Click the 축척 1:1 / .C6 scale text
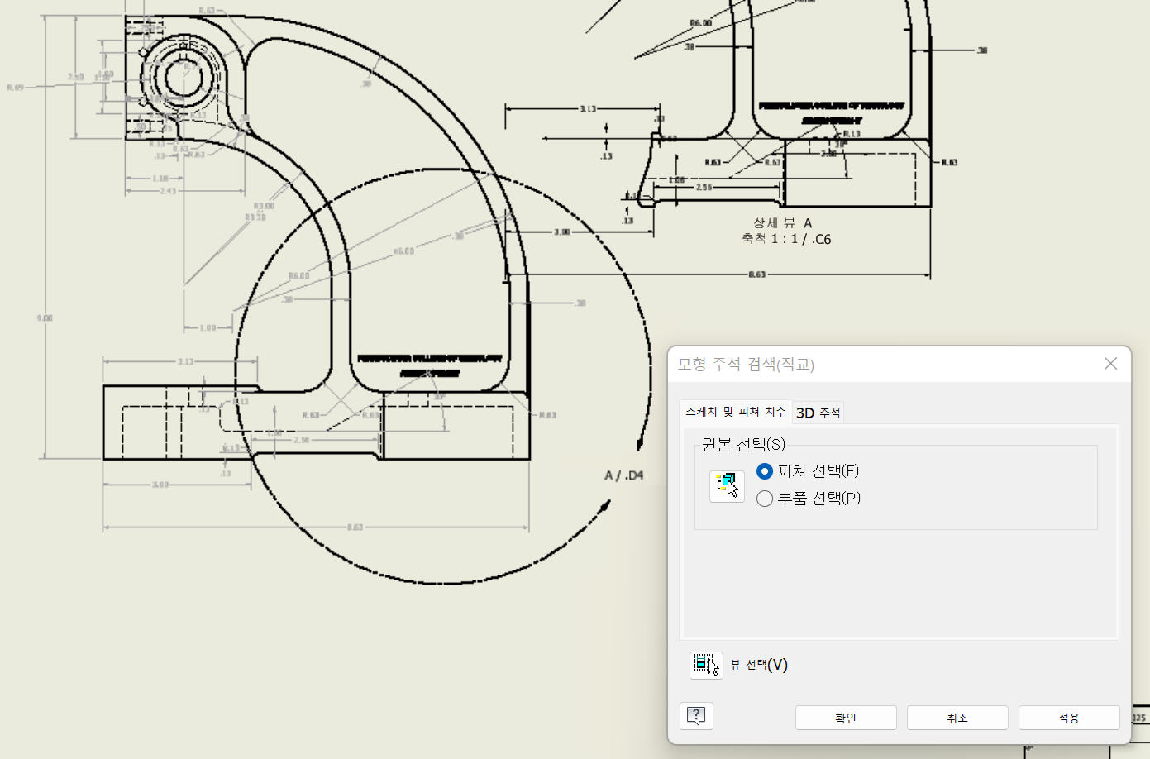Image resolution: width=1150 pixels, height=759 pixels. click(x=786, y=239)
